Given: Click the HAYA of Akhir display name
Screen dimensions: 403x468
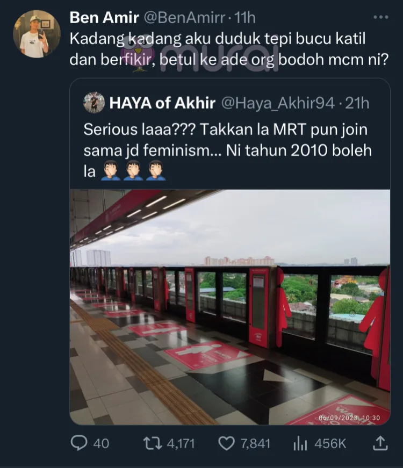Looking at the screenshot, I should 162,103.
